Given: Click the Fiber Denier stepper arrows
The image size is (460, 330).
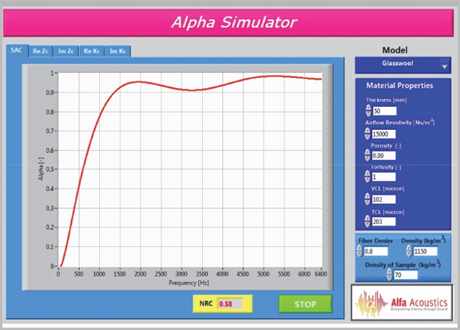Looking at the screenshot, I should pyautogui.click(x=359, y=251).
